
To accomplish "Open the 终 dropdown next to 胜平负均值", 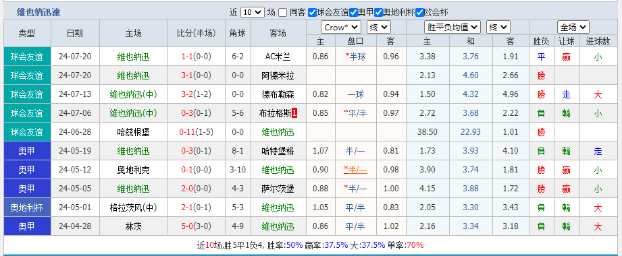I will point(498,28).
